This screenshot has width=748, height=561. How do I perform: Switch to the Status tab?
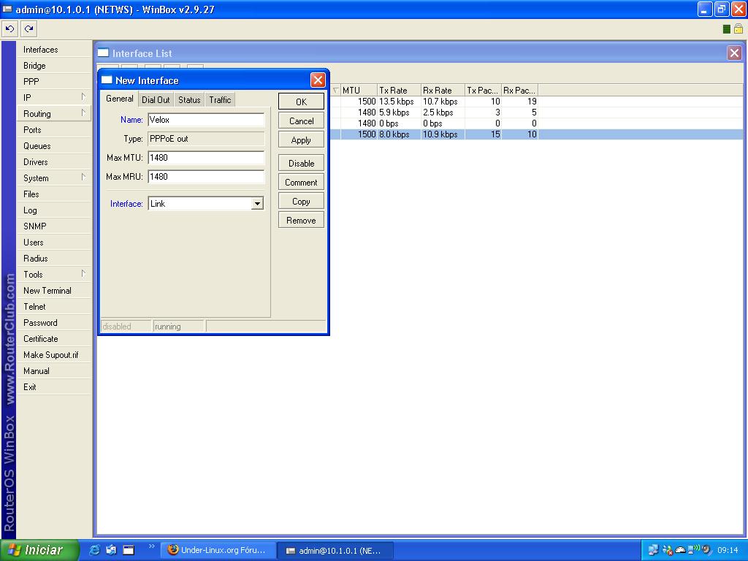point(189,99)
